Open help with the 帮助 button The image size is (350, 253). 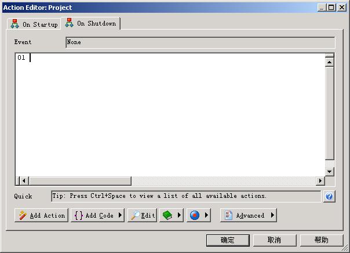pos(322,240)
